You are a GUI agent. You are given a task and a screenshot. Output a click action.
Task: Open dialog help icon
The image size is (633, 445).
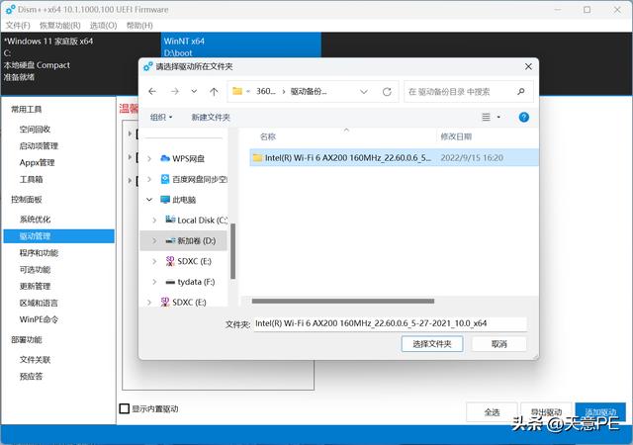(523, 117)
